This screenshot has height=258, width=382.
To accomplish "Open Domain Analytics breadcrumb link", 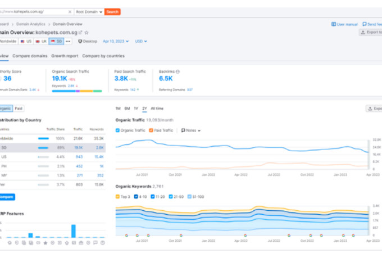I will click(x=31, y=24).
